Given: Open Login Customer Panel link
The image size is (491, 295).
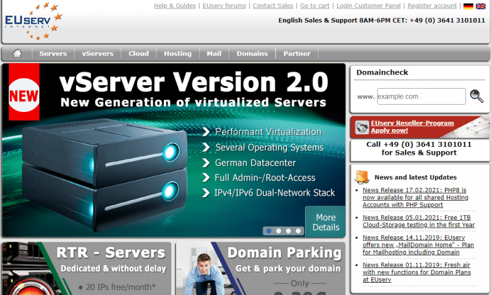Looking at the screenshot, I should pos(369,6).
